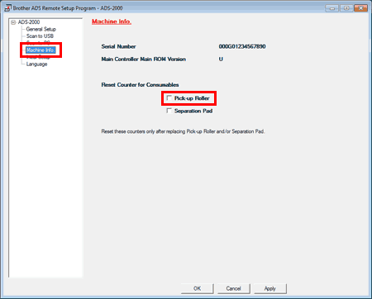
Task: Check the Separation Pad counter reset box
Action: tap(169, 111)
